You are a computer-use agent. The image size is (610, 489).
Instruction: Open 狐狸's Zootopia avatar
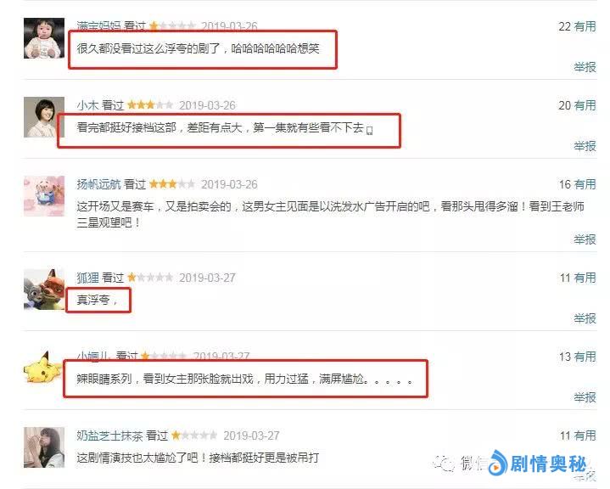click(x=44, y=289)
